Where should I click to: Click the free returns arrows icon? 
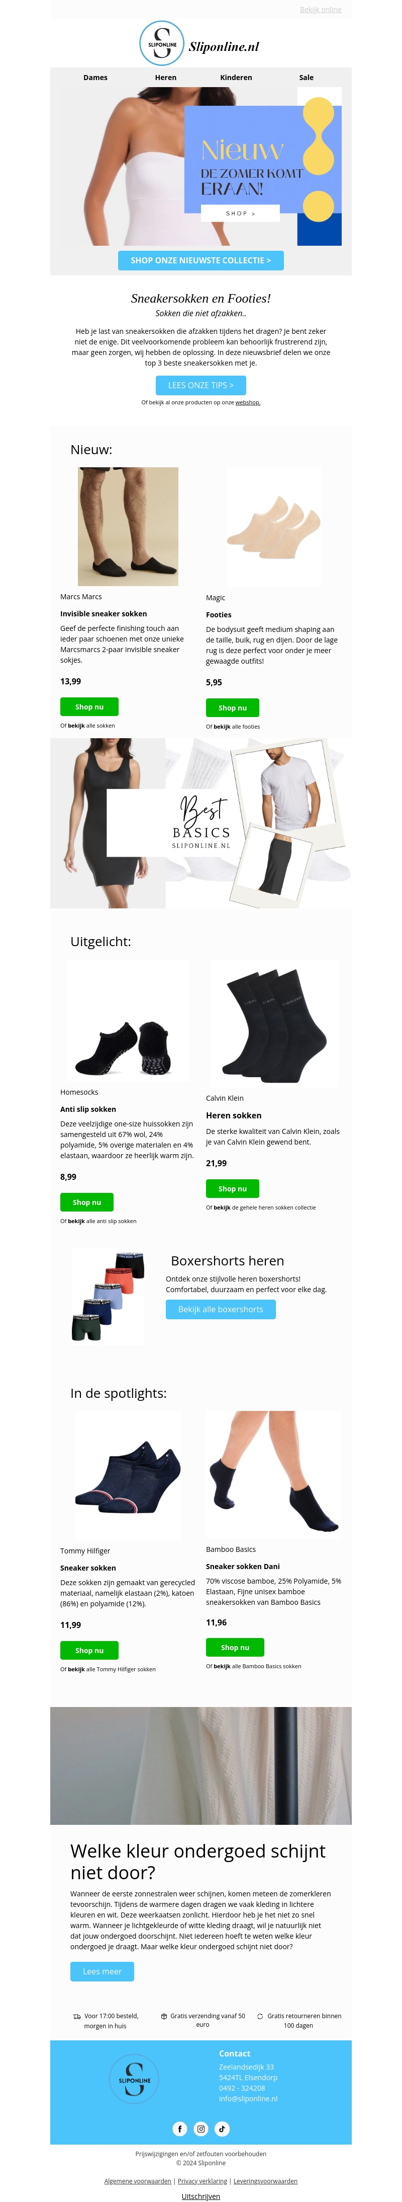[259, 2016]
